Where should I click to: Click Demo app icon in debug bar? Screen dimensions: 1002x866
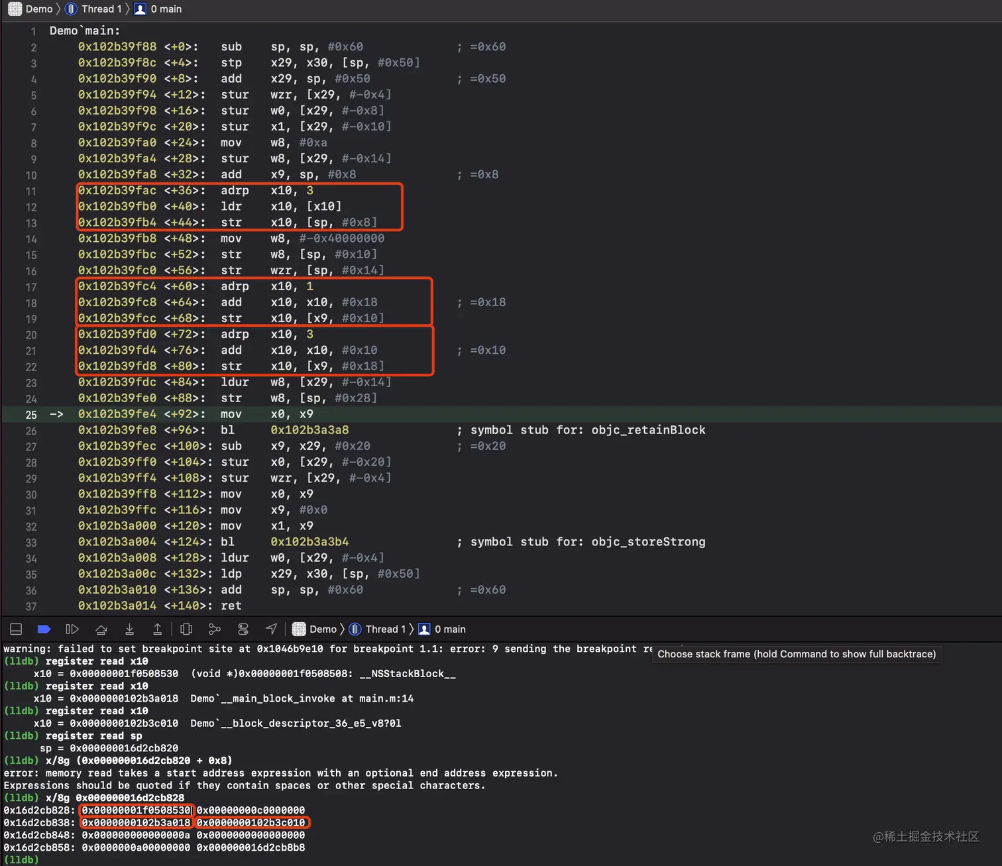(x=299, y=629)
